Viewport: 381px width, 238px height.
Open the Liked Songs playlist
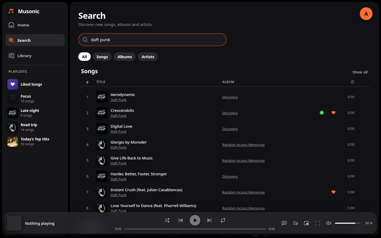[x=35, y=84]
